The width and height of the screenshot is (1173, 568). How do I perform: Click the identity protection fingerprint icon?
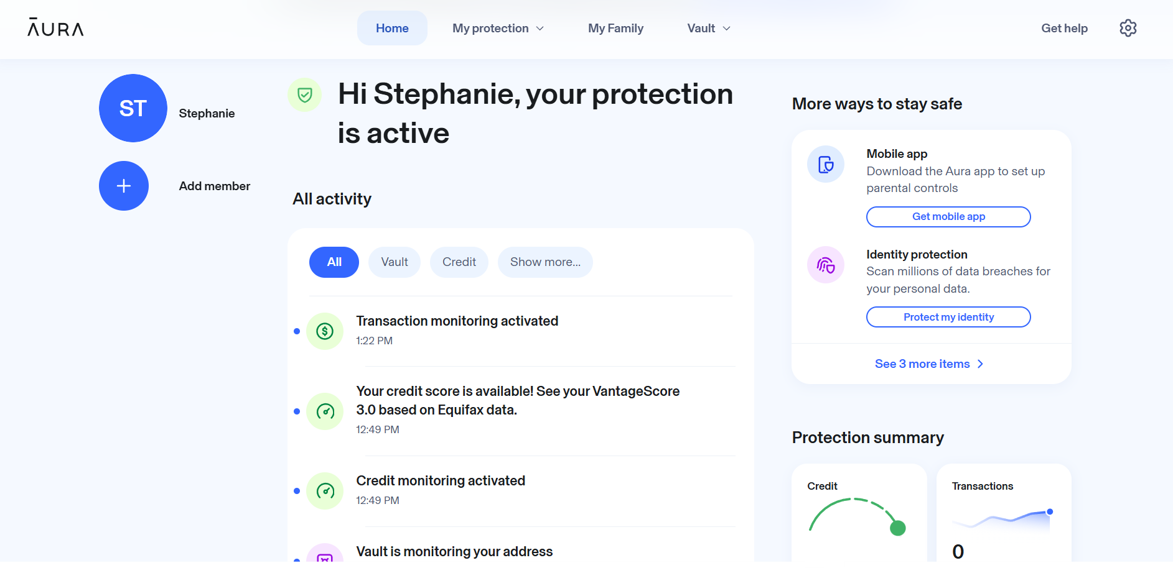[825, 265]
